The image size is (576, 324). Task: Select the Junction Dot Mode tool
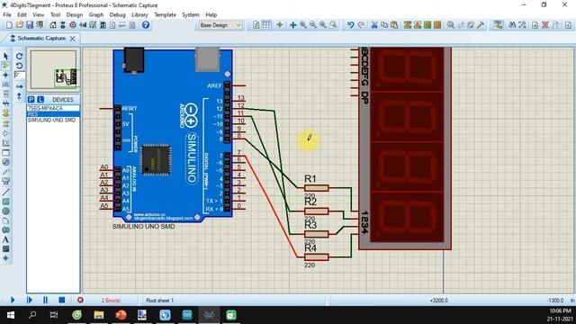(5, 75)
